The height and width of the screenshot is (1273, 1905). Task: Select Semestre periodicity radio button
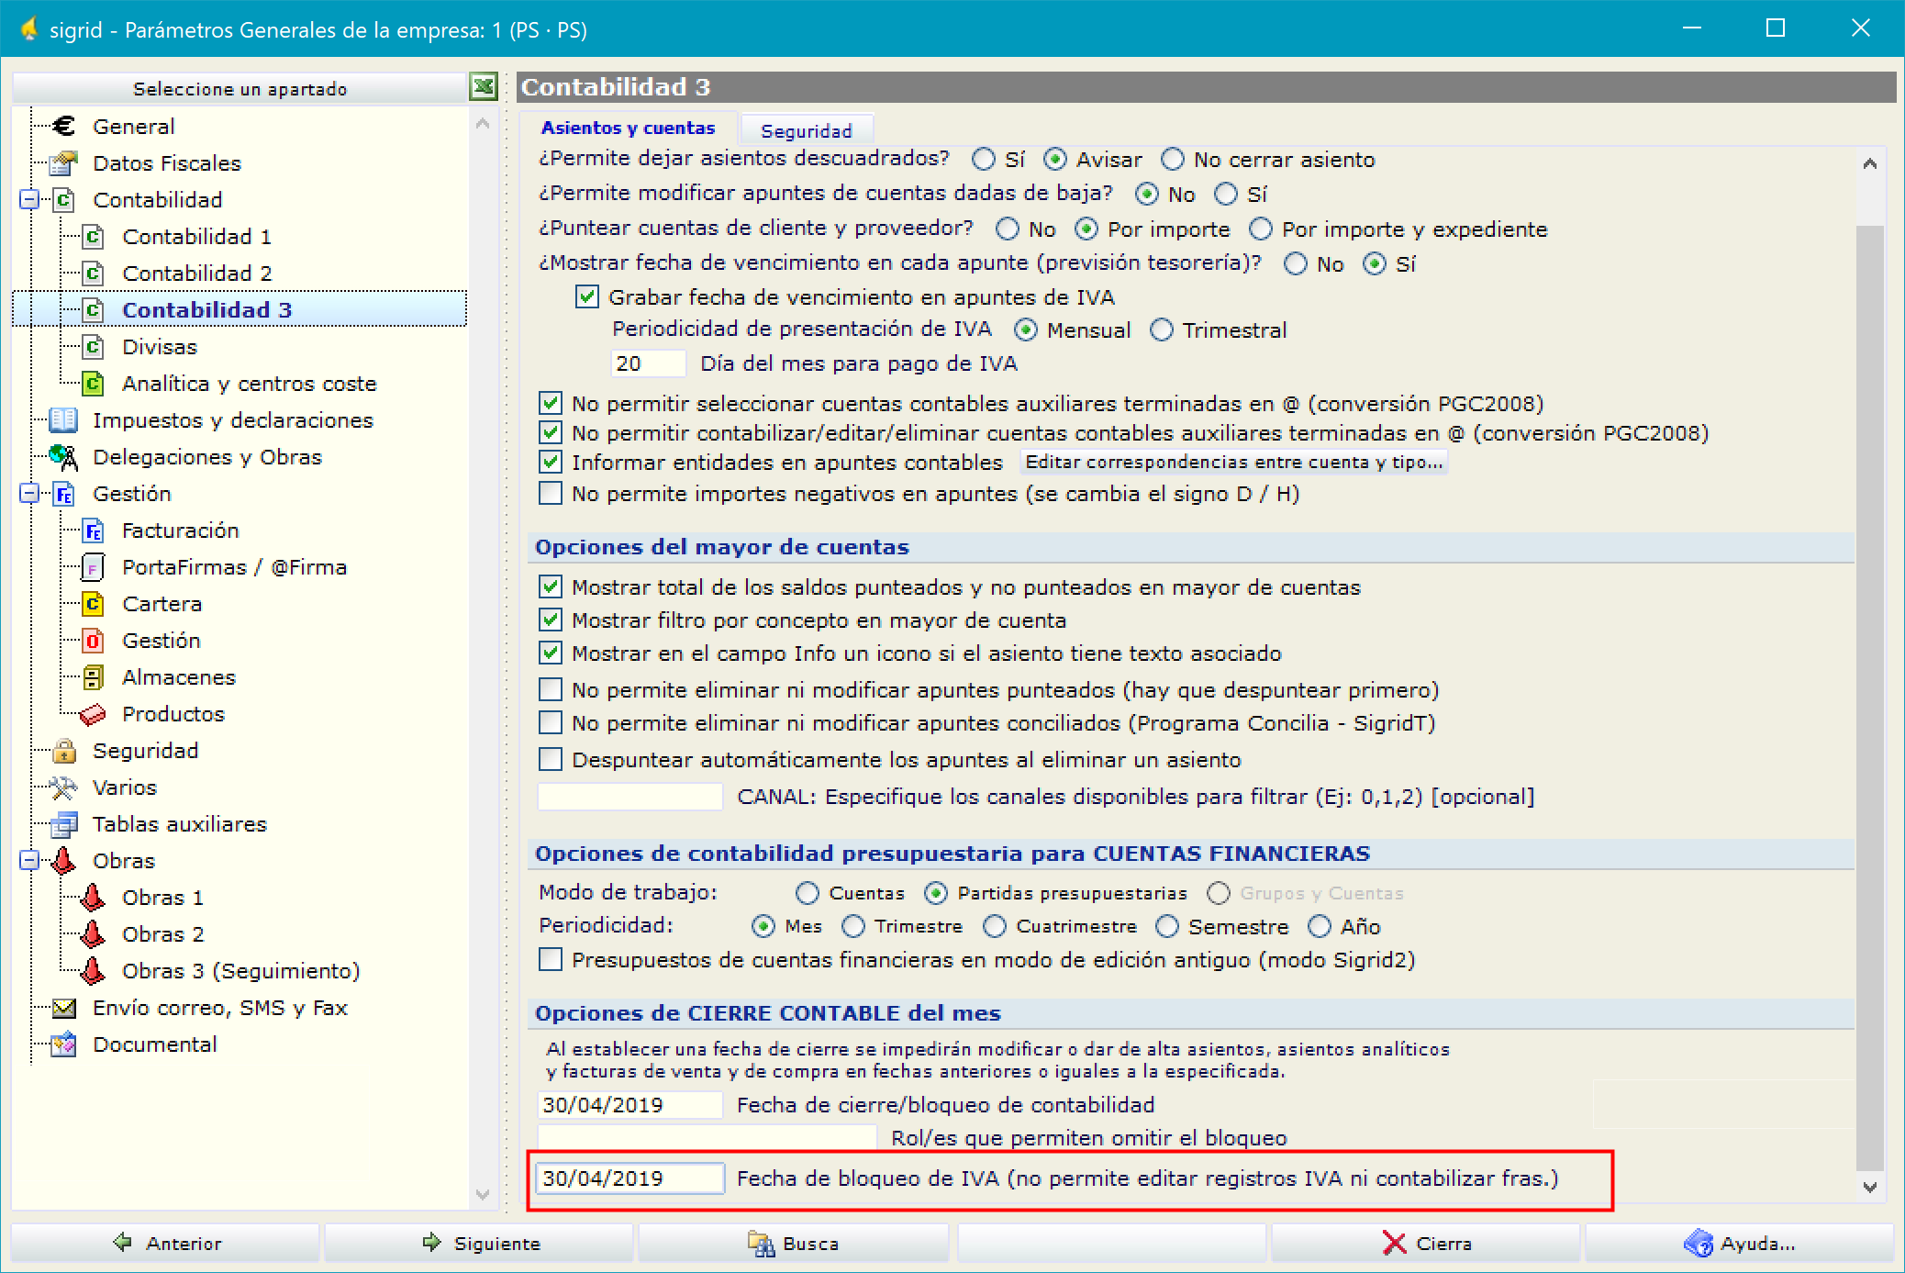point(1167,926)
